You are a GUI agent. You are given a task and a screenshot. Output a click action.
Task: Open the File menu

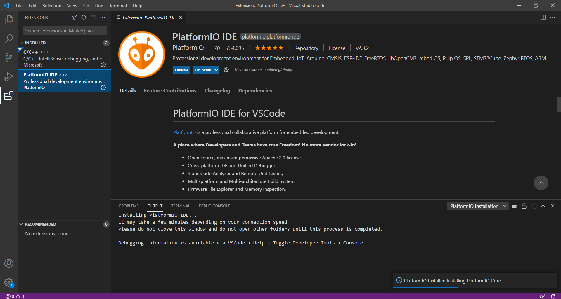point(19,6)
